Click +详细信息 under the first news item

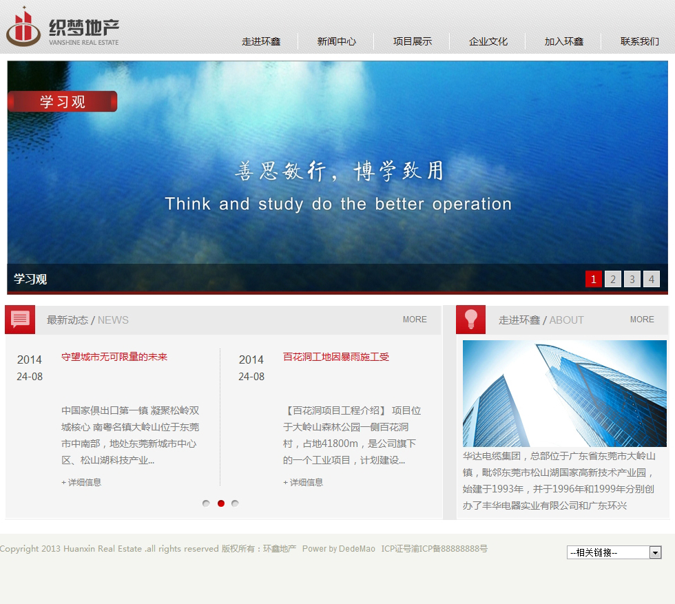[81, 483]
